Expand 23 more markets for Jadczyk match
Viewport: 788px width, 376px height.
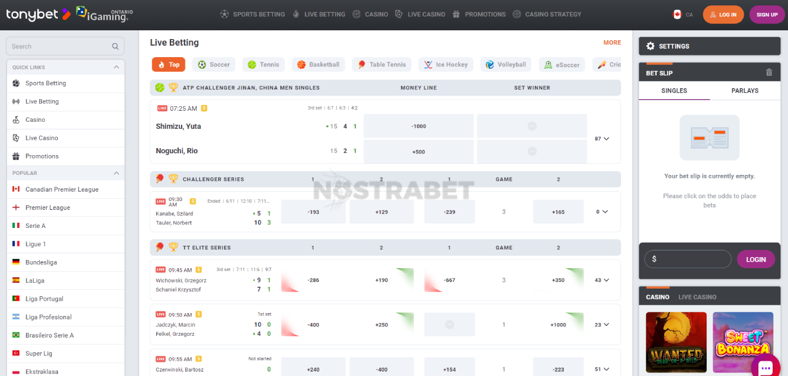pyautogui.click(x=602, y=325)
